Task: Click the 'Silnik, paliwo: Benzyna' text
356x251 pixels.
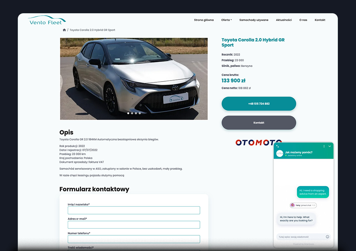Action: point(237,66)
